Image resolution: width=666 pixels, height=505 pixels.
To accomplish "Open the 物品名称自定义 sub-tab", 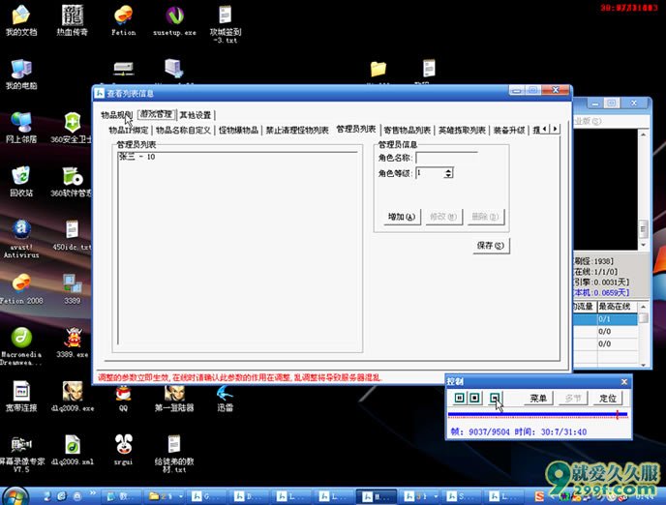I will (183, 131).
